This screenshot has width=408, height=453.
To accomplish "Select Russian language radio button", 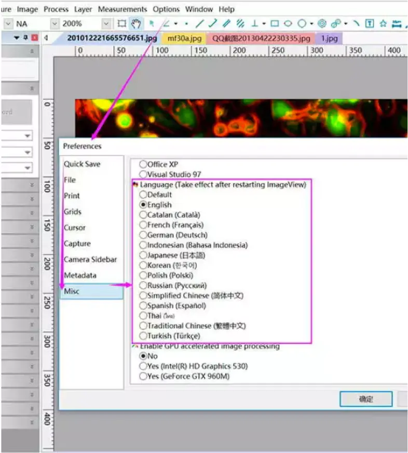I will coord(143,286).
